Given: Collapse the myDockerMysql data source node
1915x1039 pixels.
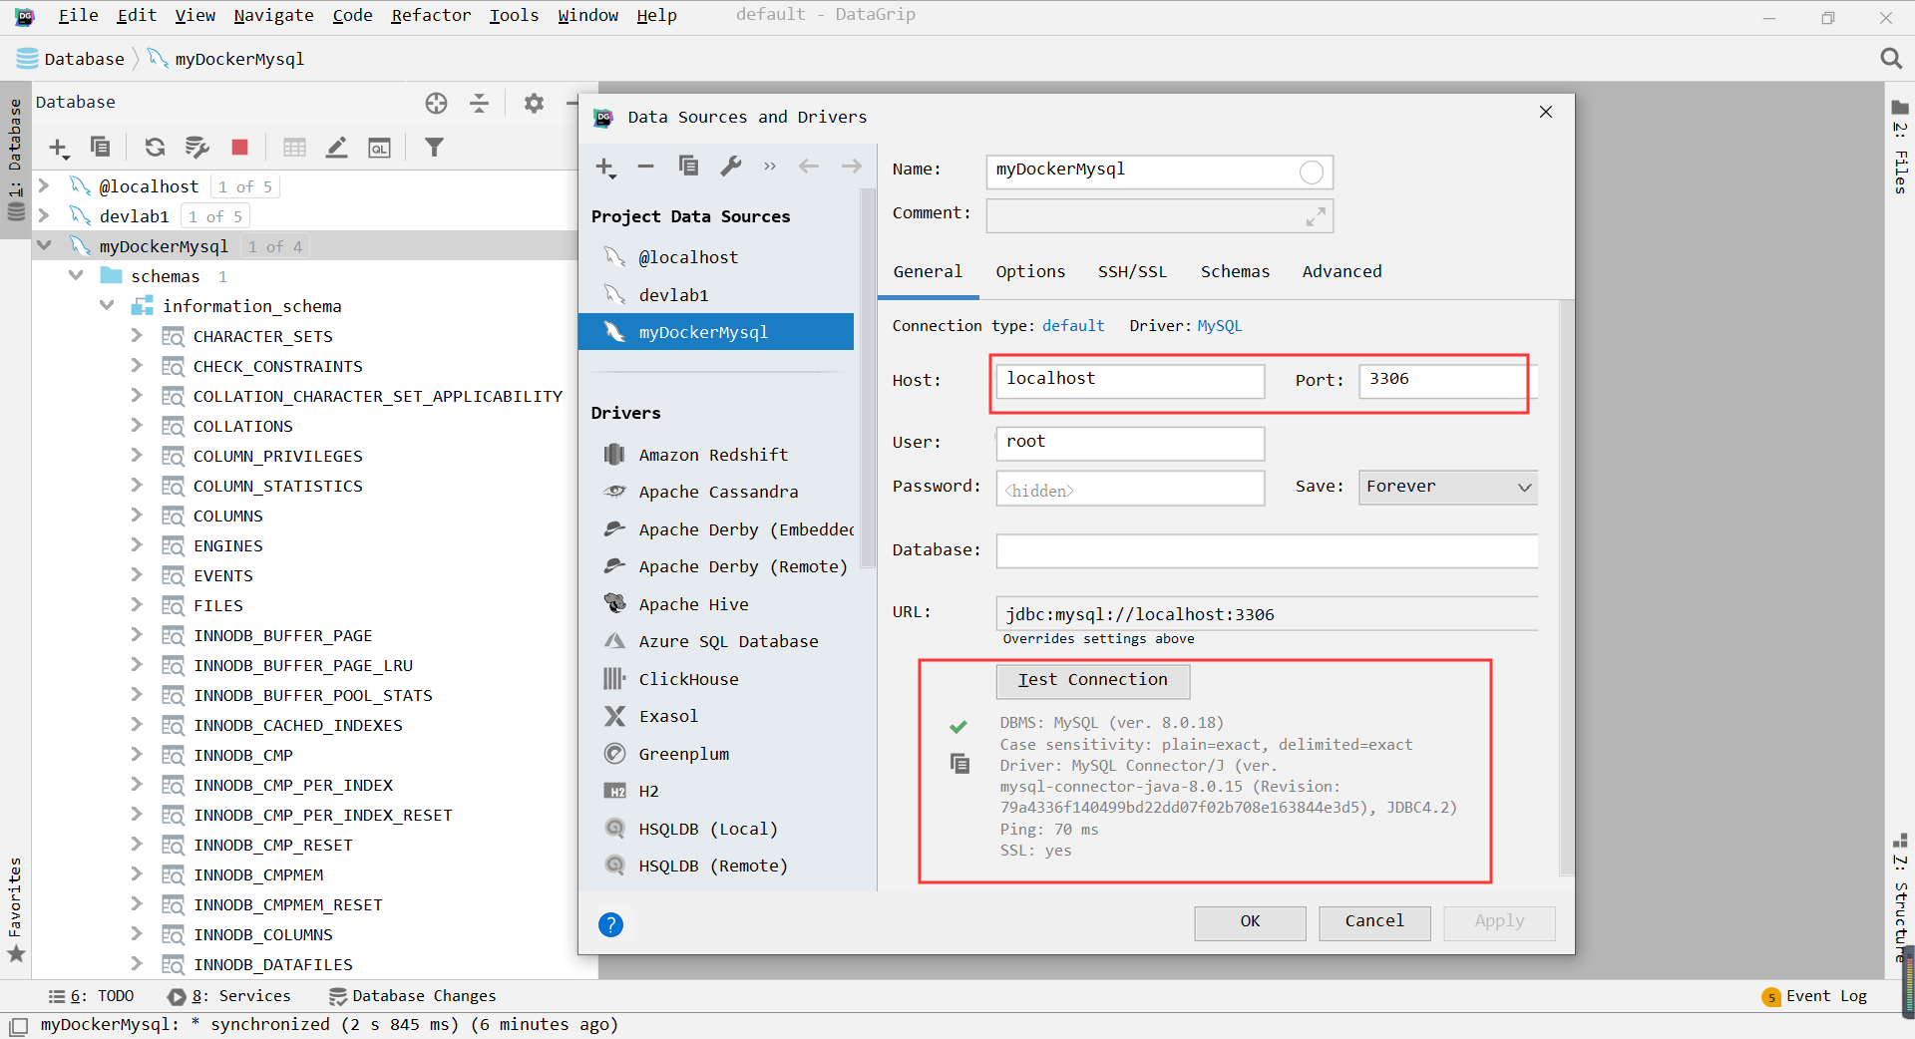Looking at the screenshot, I should pos(44,245).
